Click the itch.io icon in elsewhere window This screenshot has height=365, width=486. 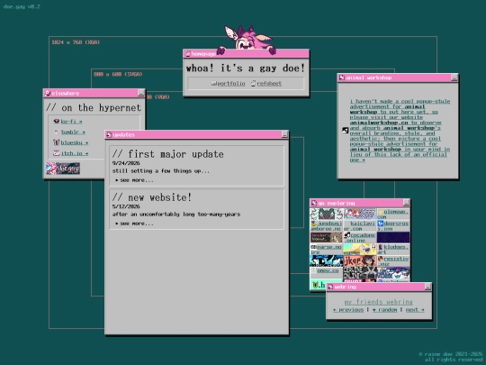pos(56,153)
